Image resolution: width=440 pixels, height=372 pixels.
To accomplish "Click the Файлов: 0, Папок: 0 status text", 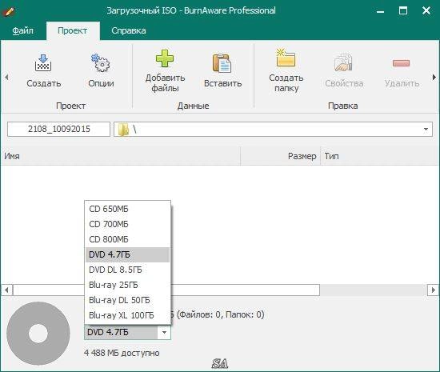I will [220, 314].
